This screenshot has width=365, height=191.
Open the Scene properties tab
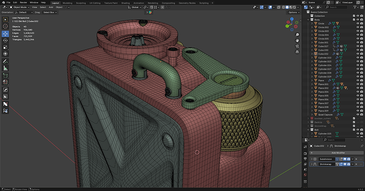tap(305, 170)
